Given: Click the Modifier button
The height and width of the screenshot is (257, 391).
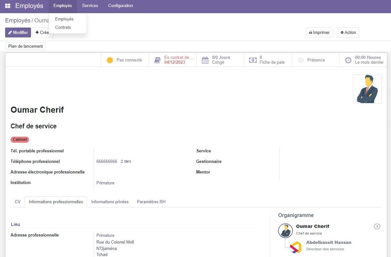Looking at the screenshot, I should tap(18, 33).
